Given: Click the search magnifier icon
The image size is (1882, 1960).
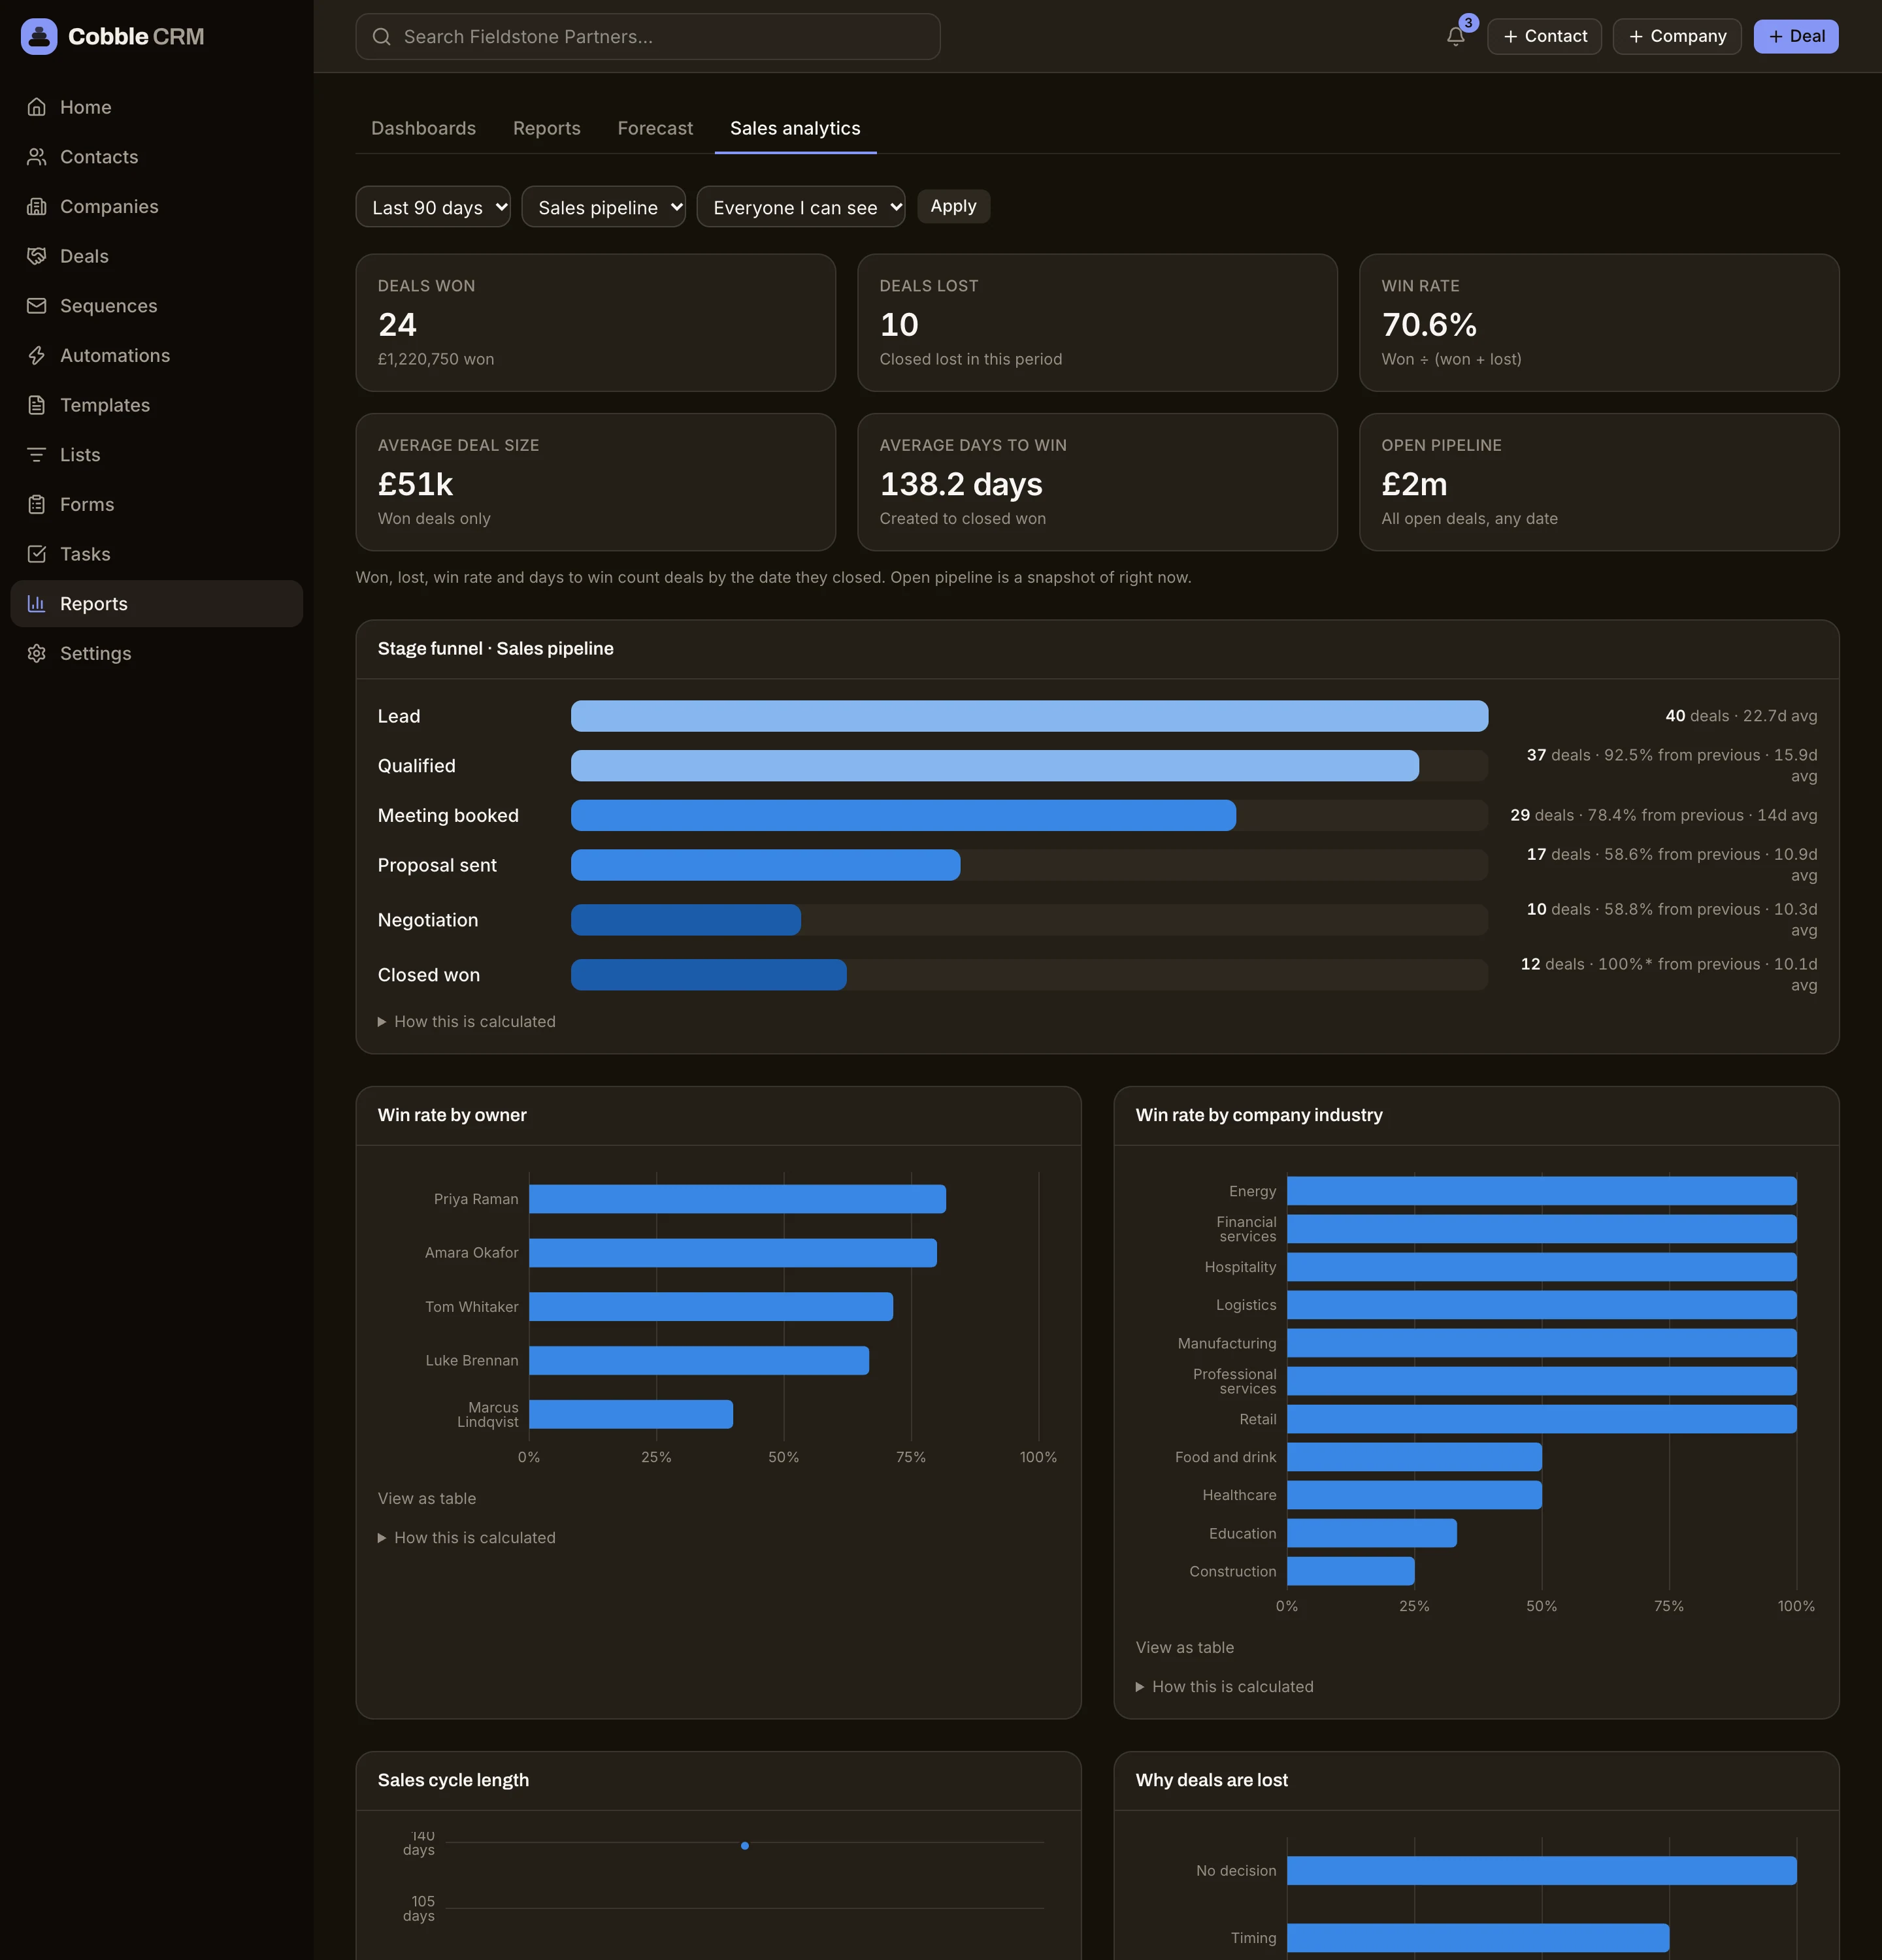Looking at the screenshot, I should (x=381, y=37).
